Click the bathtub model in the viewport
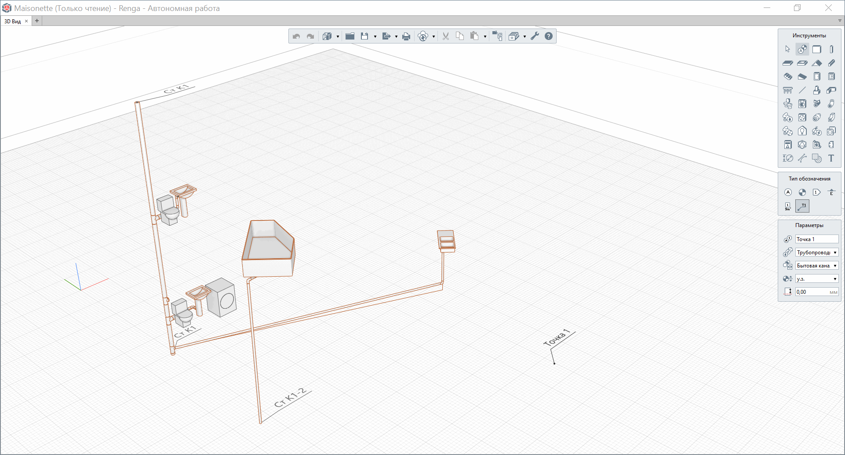The width and height of the screenshot is (845, 455). [268, 249]
